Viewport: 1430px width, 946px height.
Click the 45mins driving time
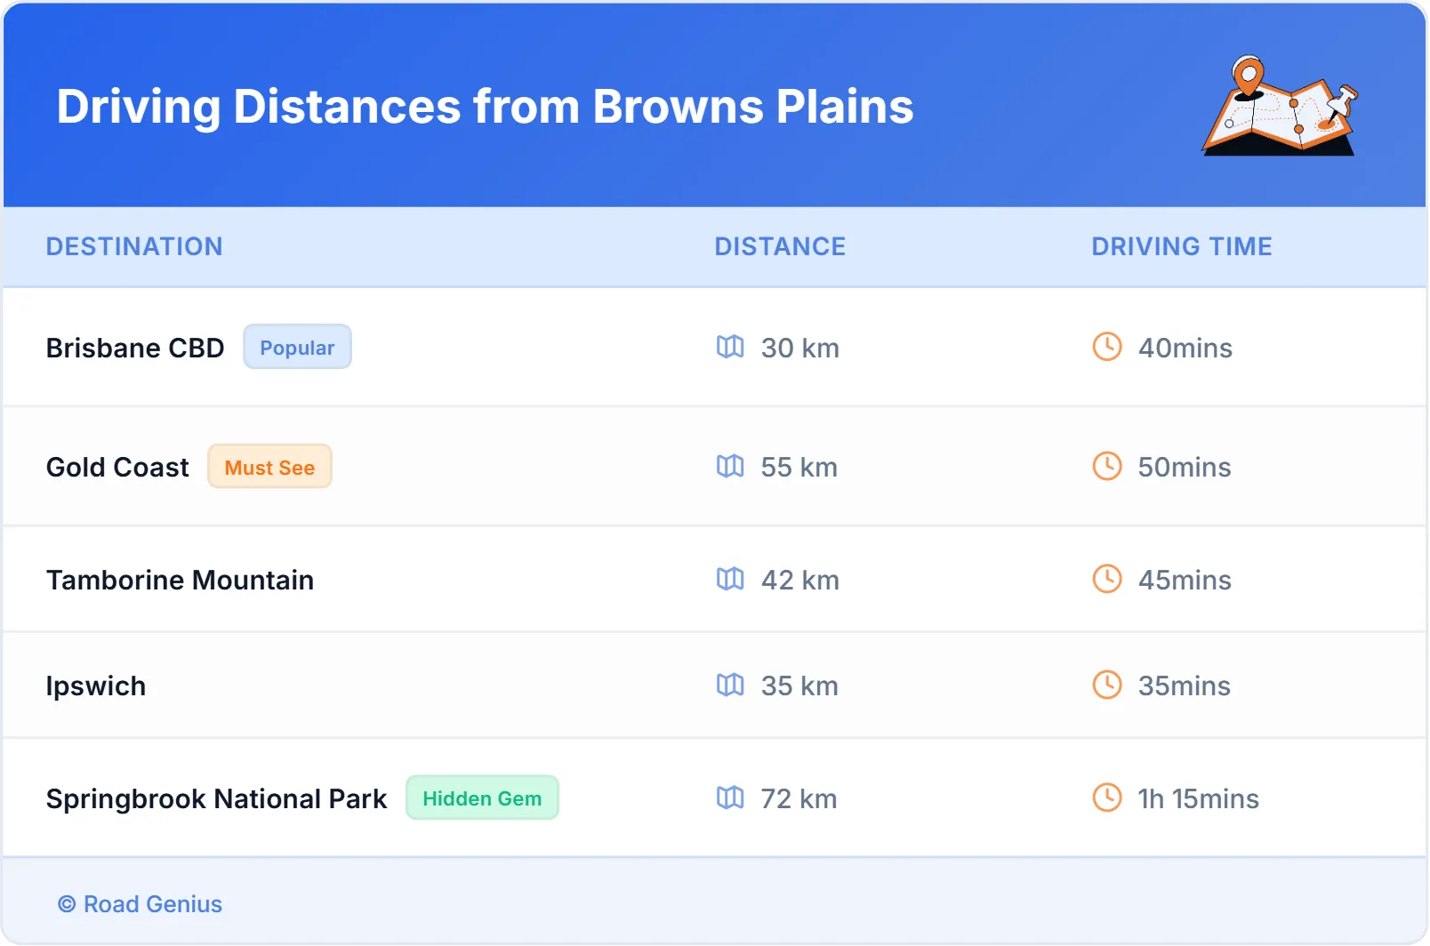click(1185, 580)
